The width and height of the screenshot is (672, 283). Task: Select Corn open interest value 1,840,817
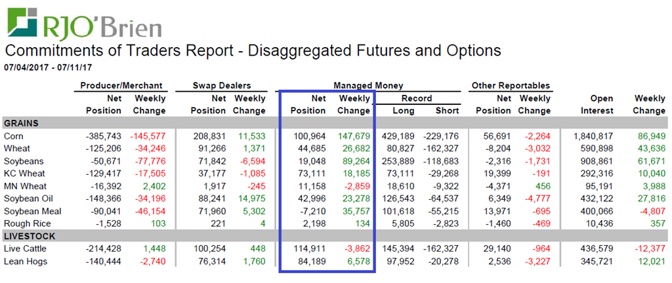593,136
